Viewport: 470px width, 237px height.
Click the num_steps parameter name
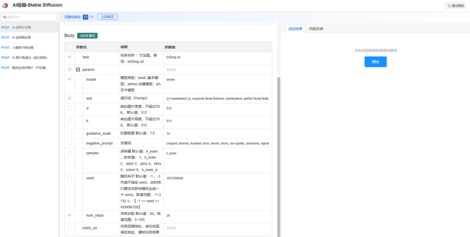point(95,215)
